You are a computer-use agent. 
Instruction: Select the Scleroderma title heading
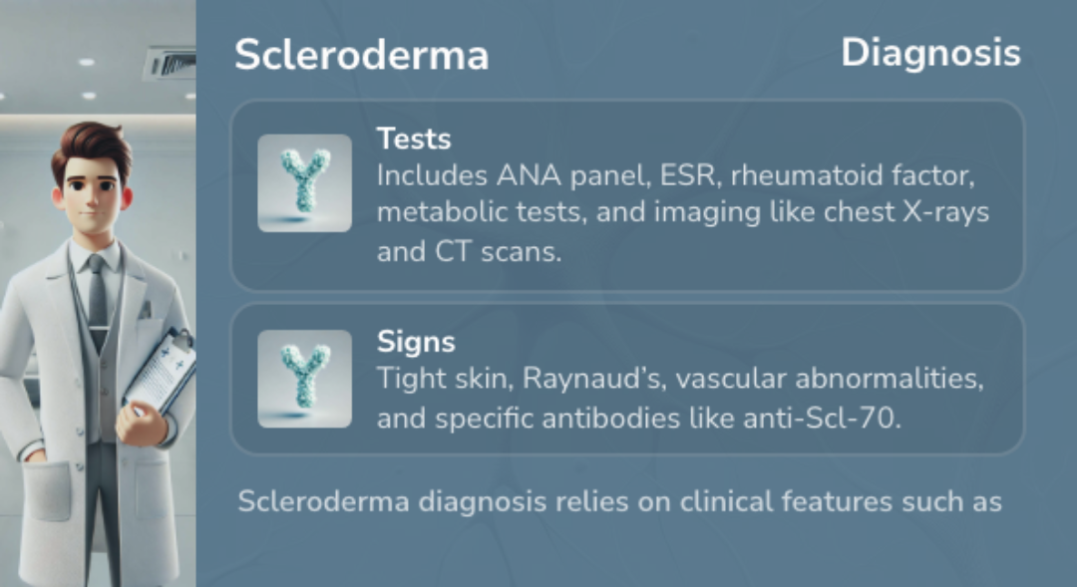(x=362, y=55)
